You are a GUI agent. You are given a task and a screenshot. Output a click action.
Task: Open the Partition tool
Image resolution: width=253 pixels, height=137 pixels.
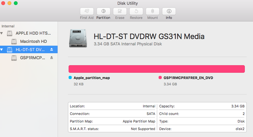[104, 11]
